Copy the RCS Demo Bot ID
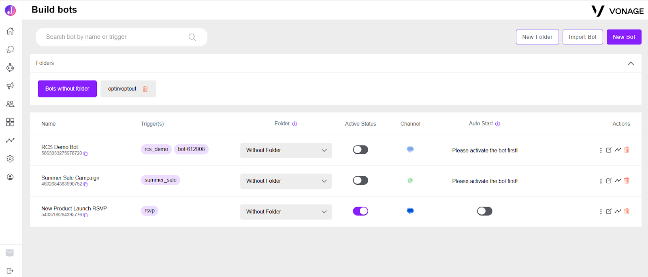The height and width of the screenshot is (277, 648). point(85,154)
